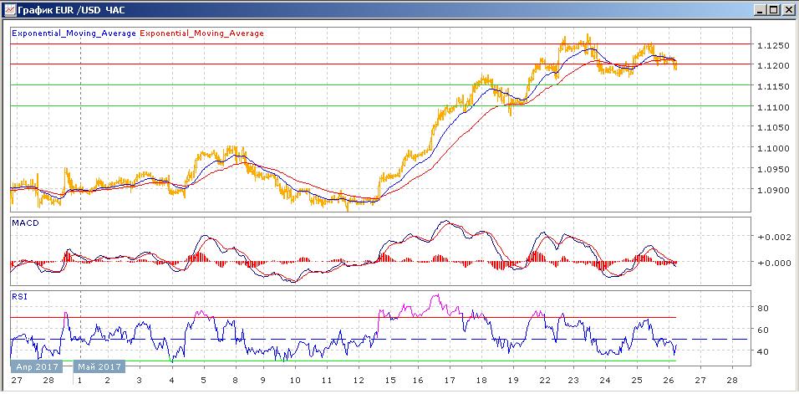
Task: Click date label 27 at left of time axis
Action: point(18,381)
